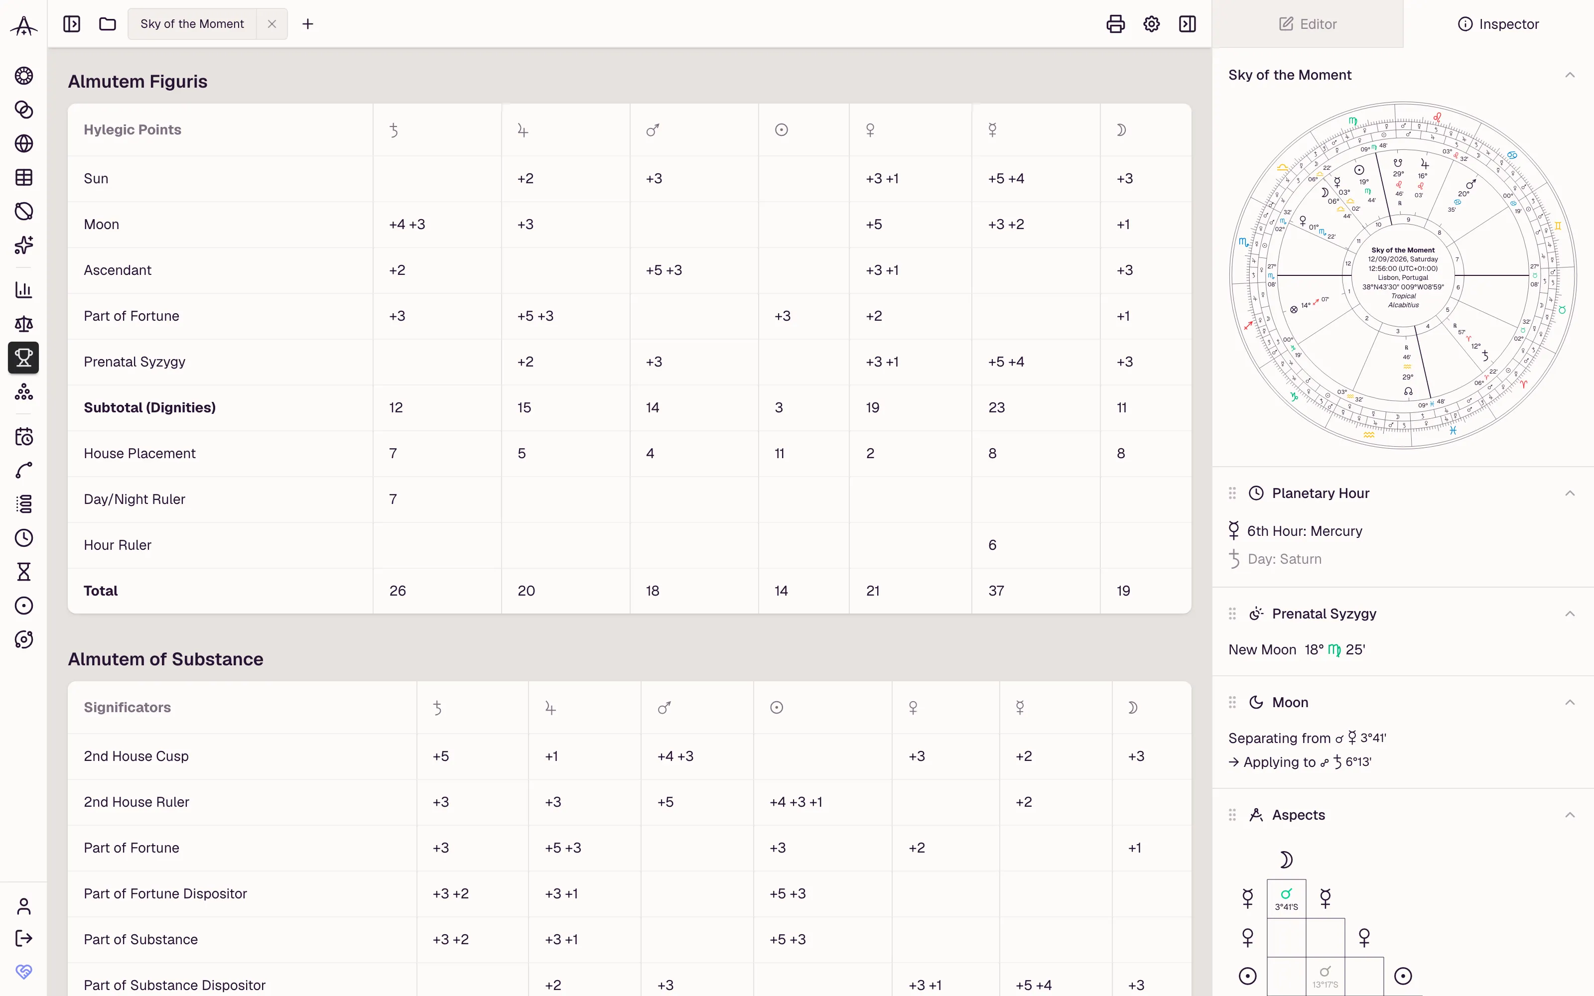1594x996 pixels.
Task: Collapse the Planetary Hour panel
Action: 1570,494
